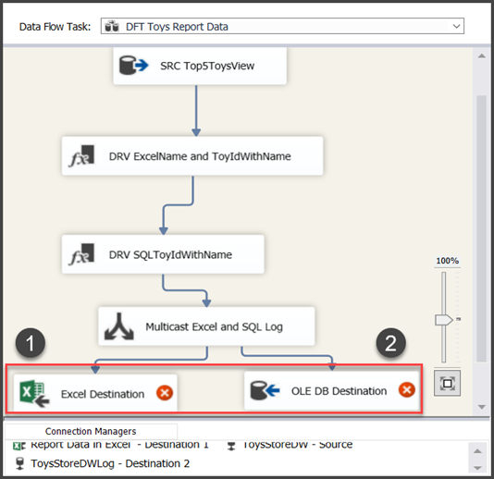Click the design canvas scroll down arrow
The image size is (494, 479).
481,407
